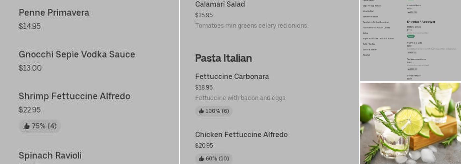461x164 pixels.
Task: Switch to the Café / Coffee category
Action: [369, 44]
